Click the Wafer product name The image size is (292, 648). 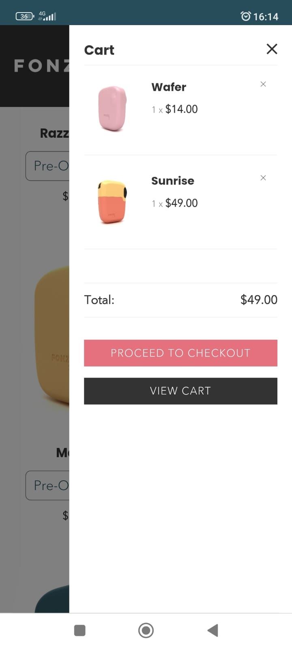click(169, 87)
